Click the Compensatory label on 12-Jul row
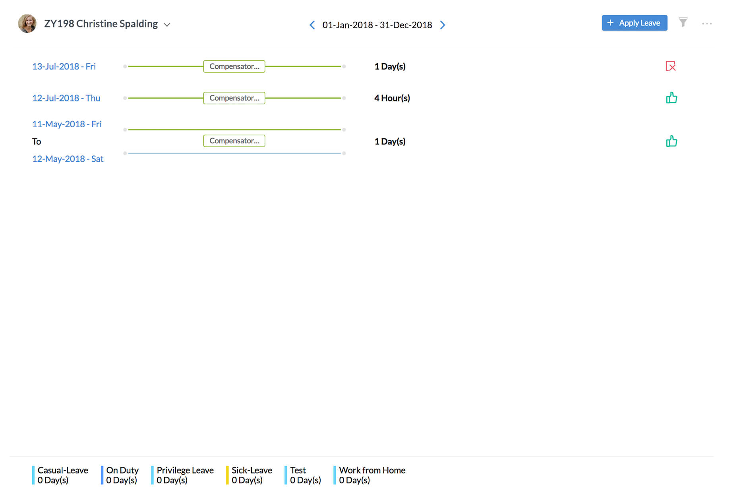The width and height of the screenshot is (747, 497). coord(234,98)
